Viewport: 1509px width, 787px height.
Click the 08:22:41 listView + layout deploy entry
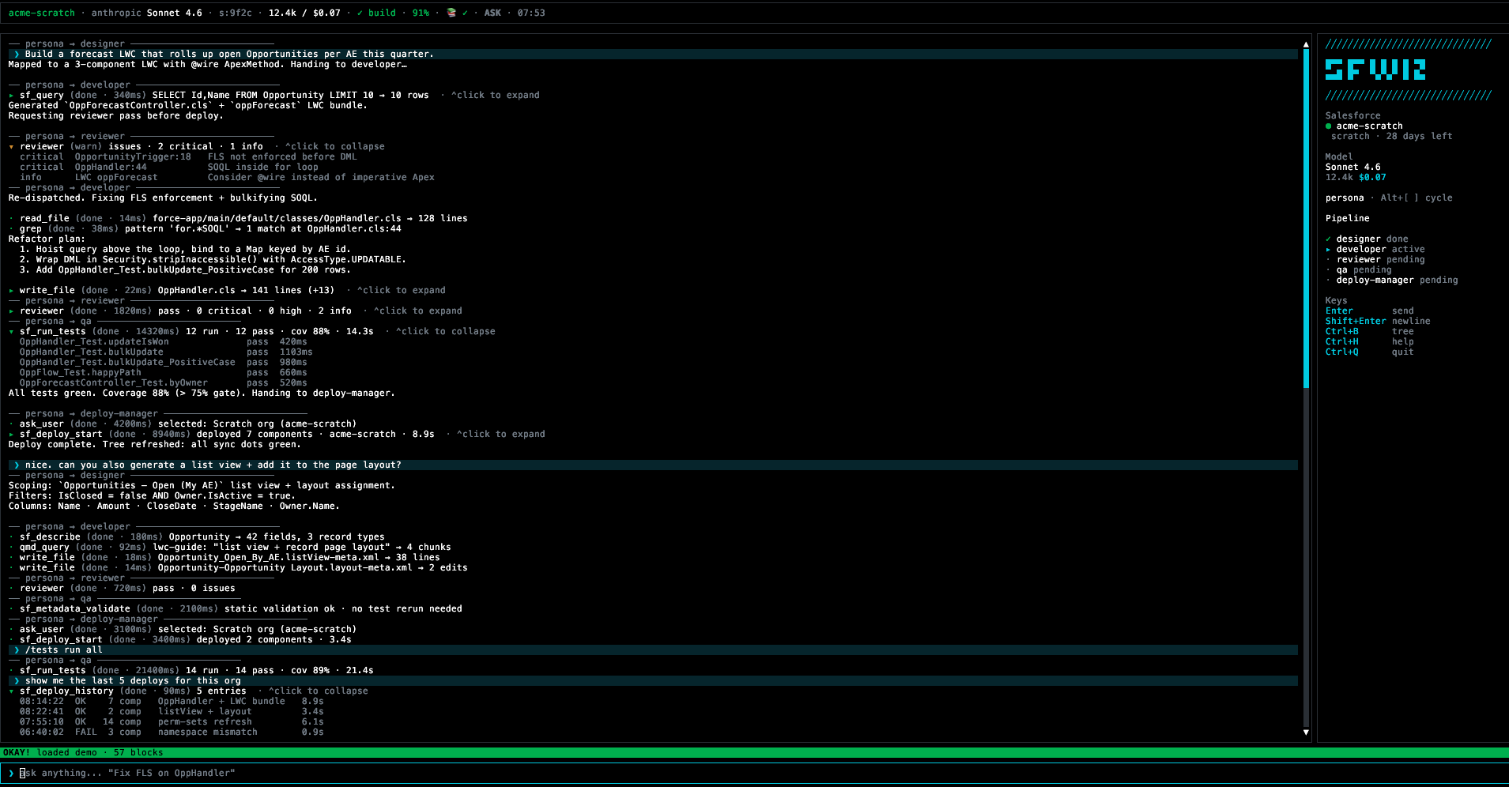click(x=172, y=711)
